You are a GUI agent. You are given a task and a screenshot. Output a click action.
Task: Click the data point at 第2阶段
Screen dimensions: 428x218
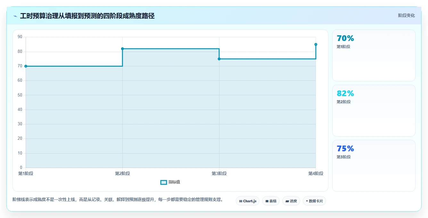pos(122,49)
